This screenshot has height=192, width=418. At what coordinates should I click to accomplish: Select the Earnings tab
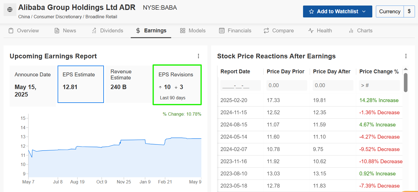(x=151, y=31)
